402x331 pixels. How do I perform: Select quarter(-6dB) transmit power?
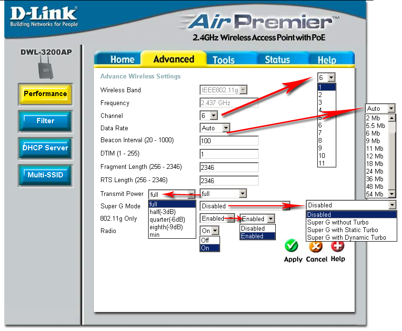pyautogui.click(x=172, y=219)
